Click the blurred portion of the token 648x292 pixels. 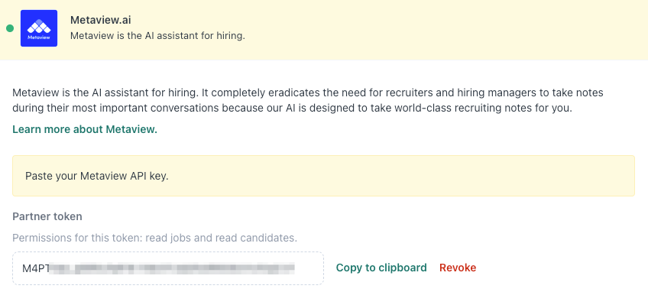point(173,268)
